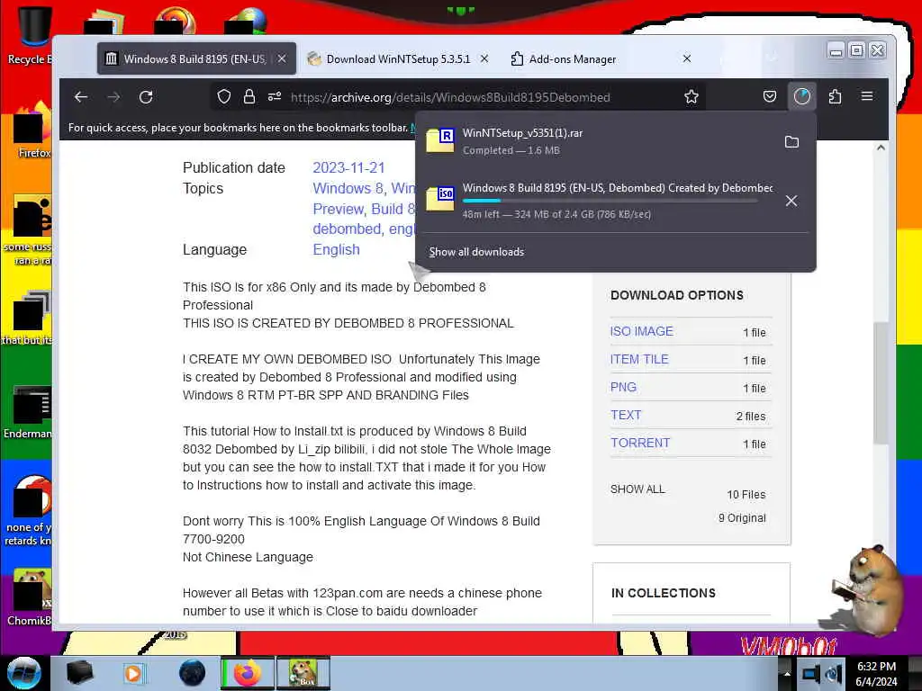Click the forward navigation arrow

coord(113,97)
